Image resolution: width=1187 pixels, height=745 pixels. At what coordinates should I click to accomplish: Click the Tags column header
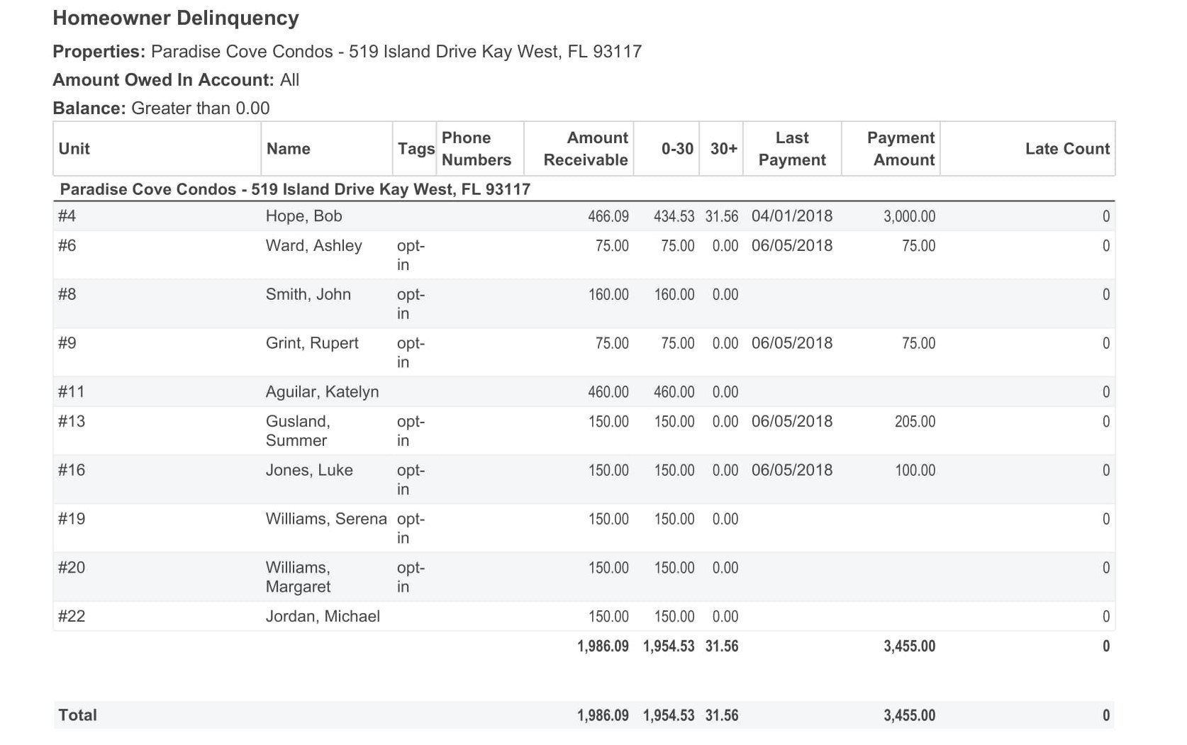point(416,149)
